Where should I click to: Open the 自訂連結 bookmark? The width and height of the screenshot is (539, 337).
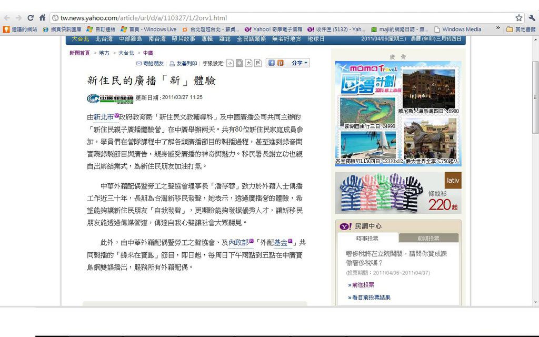click(x=101, y=29)
